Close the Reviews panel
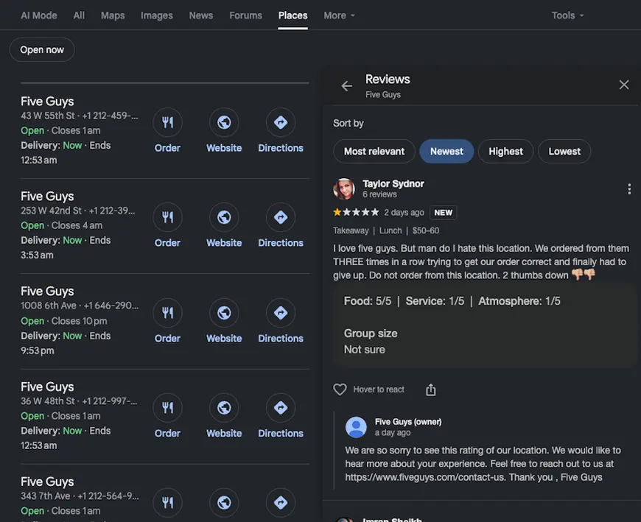 624,85
